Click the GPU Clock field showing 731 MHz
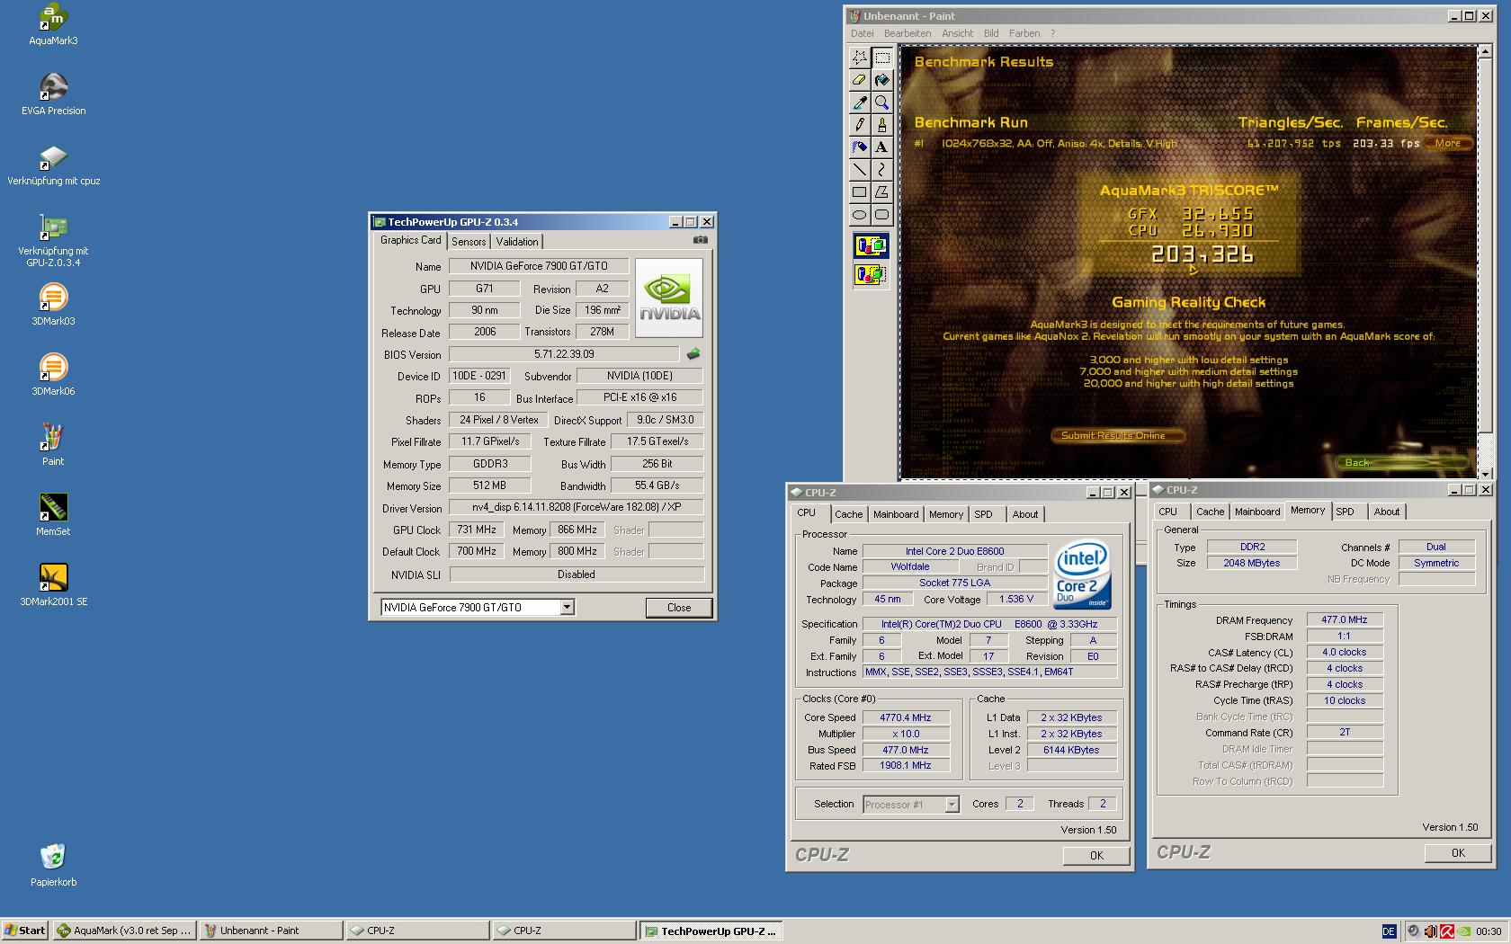 click(477, 530)
